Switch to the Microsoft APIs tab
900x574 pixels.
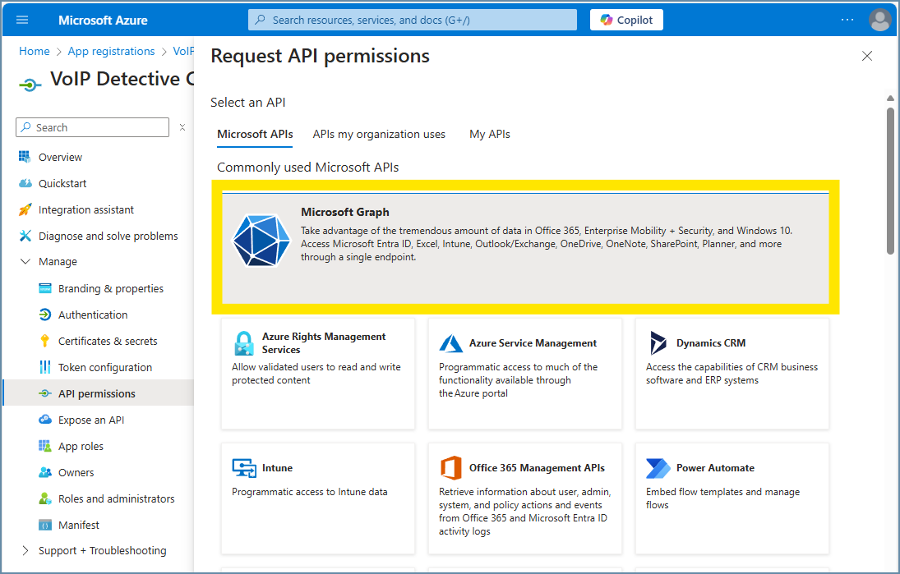(255, 134)
